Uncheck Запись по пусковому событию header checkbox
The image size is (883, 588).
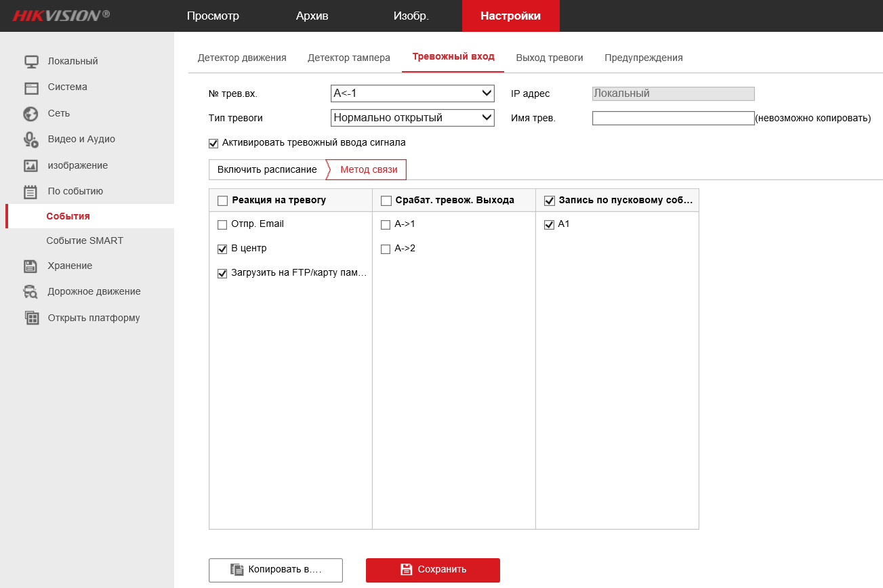click(x=549, y=201)
